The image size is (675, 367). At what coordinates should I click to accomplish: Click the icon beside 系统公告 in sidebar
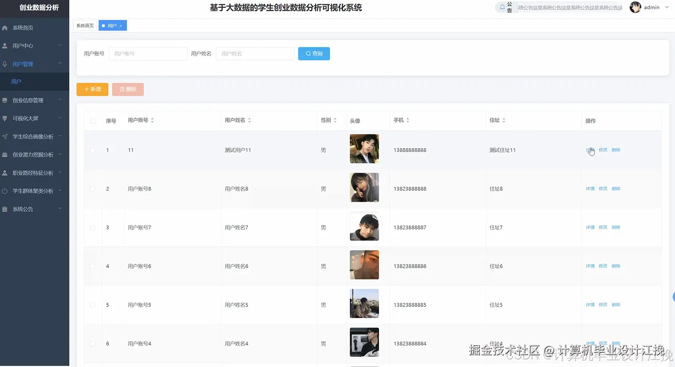tap(5, 209)
